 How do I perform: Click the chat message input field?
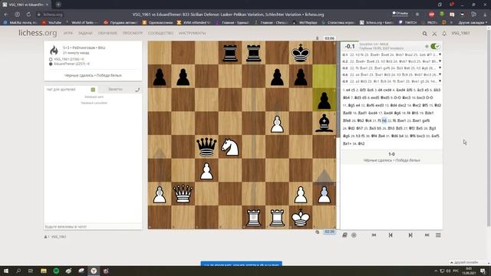[93, 227]
